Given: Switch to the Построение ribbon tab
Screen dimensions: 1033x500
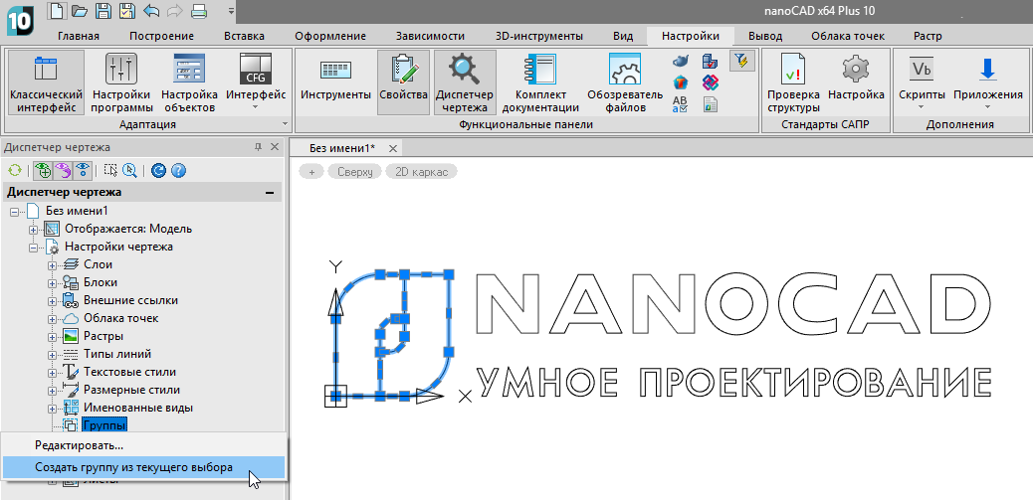Looking at the screenshot, I should click(161, 36).
